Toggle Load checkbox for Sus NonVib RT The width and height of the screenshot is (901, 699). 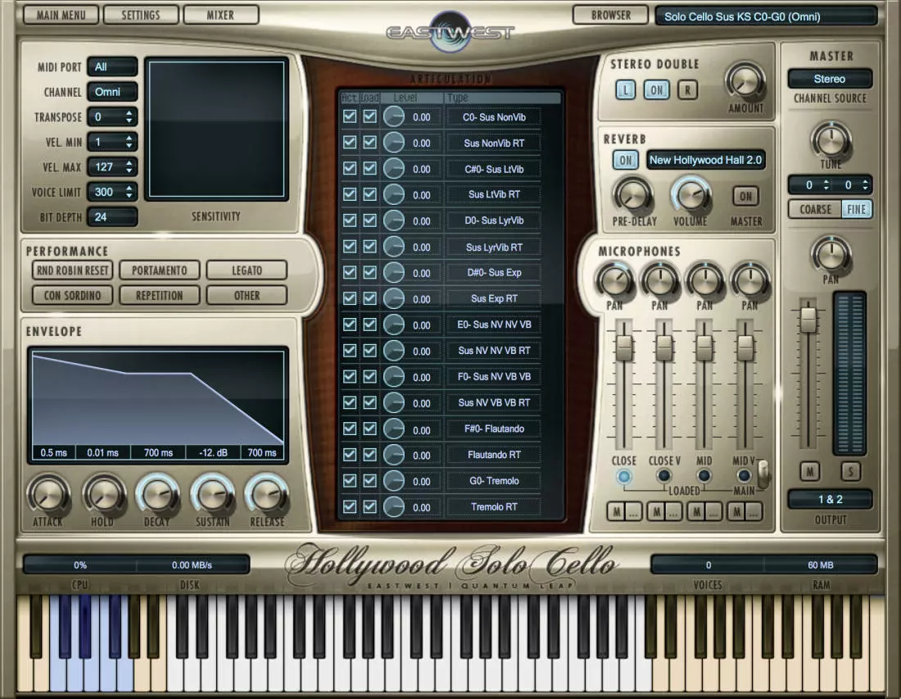pyautogui.click(x=370, y=142)
